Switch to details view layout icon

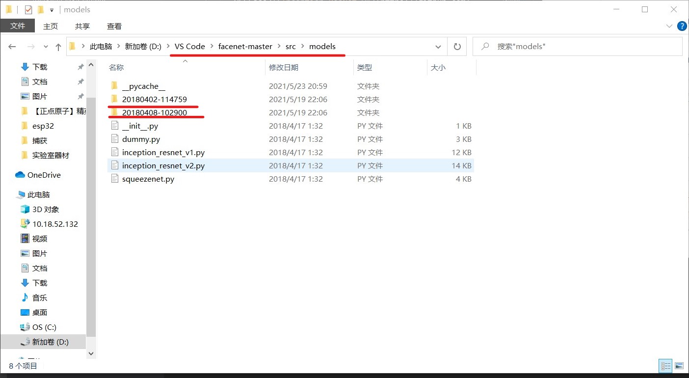tap(666, 366)
